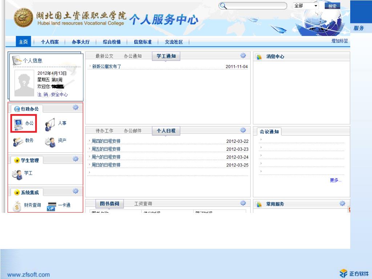Click the 学工 student affairs icon
The height and width of the screenshot is (279, 372).
(17, 174)
